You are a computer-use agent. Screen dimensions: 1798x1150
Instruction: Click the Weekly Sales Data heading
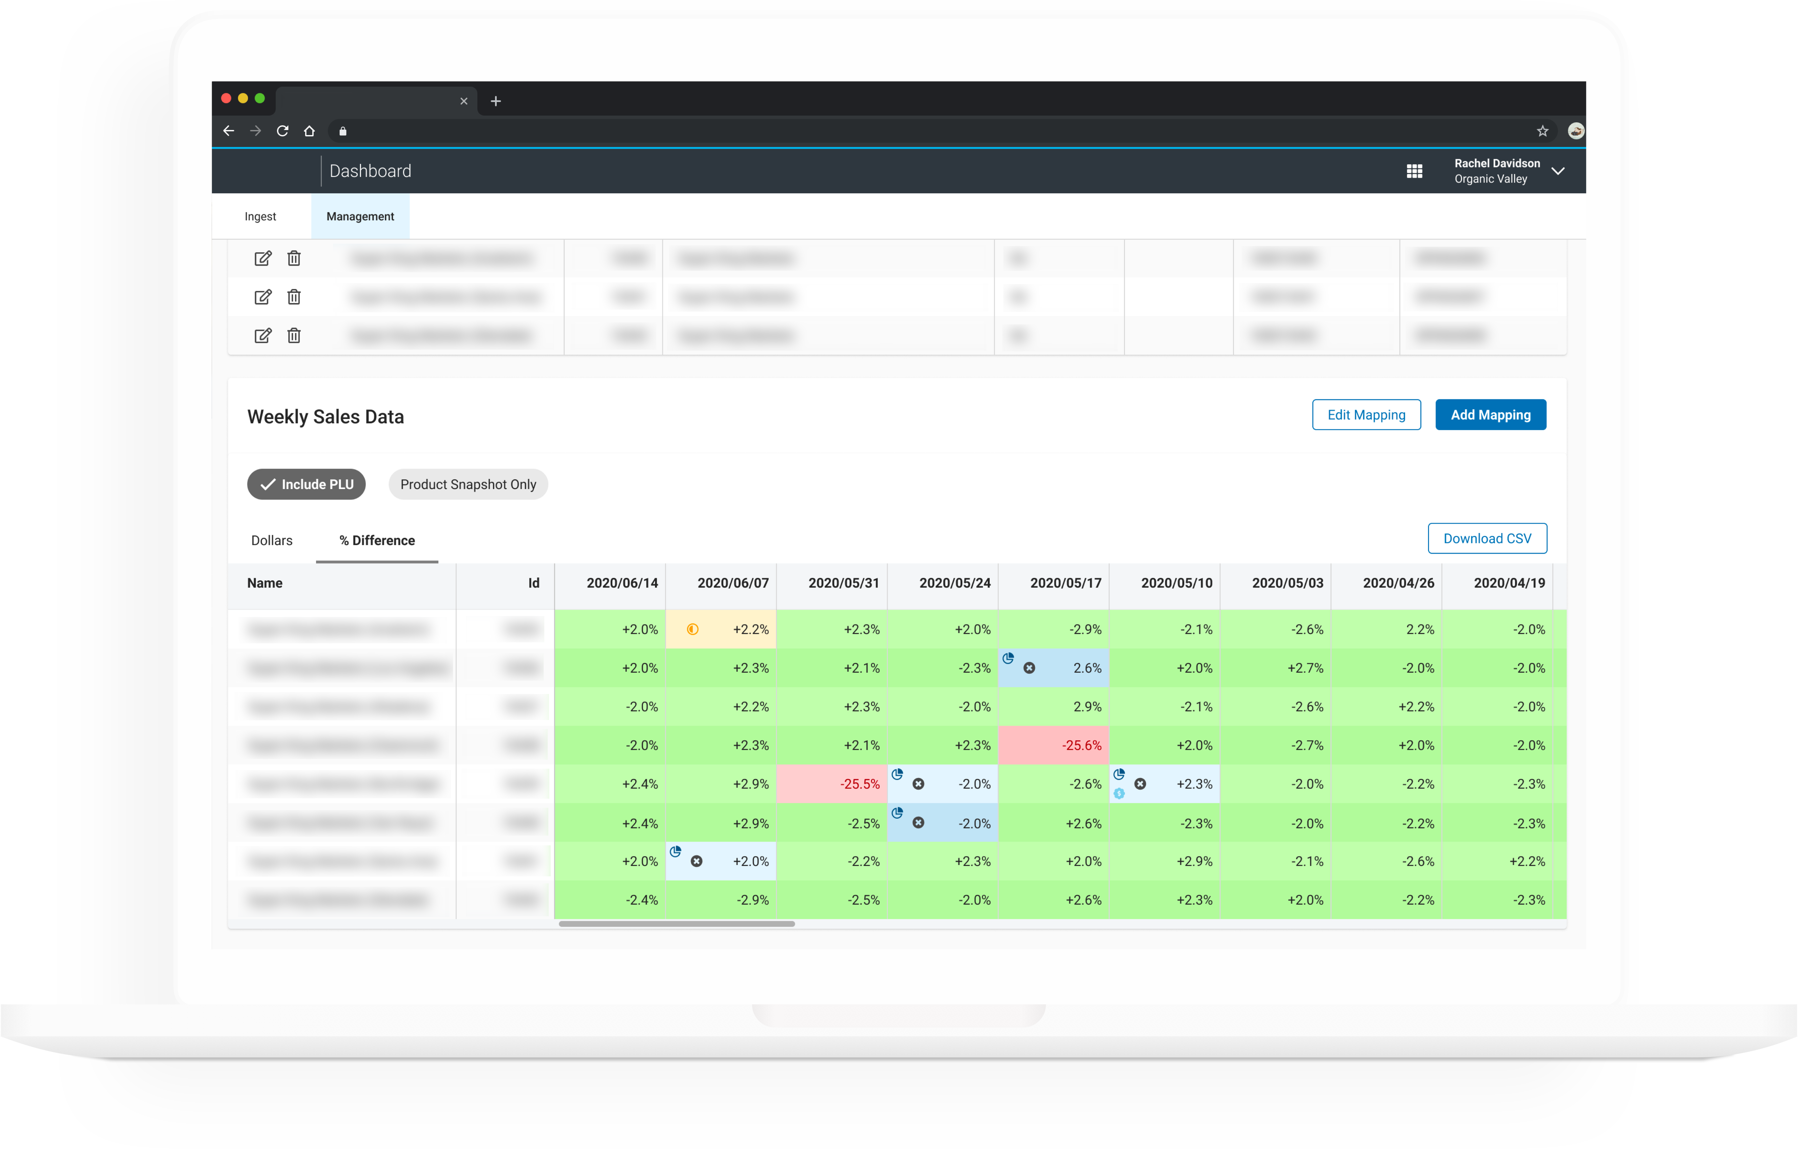pos(326,417)
